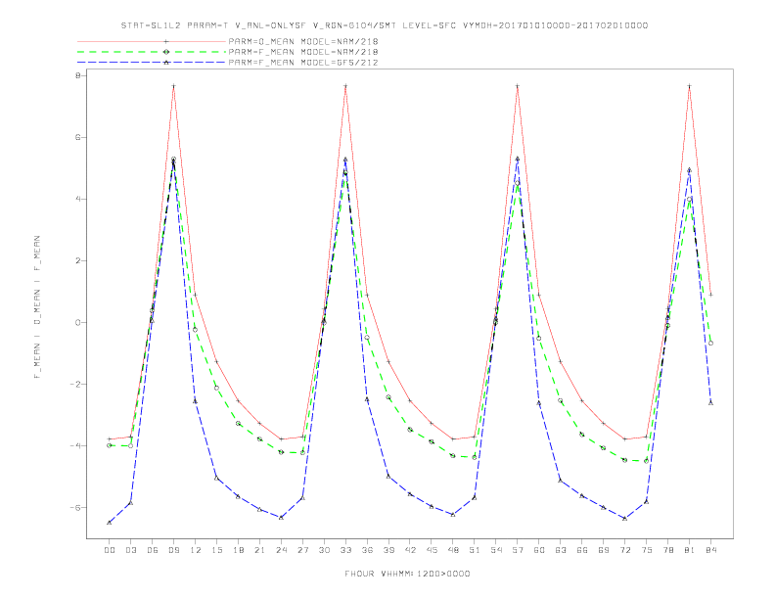Click x-axis tick label 60
Screen dimensions: 775x599
pyautogui.click(x=539, y=550)
